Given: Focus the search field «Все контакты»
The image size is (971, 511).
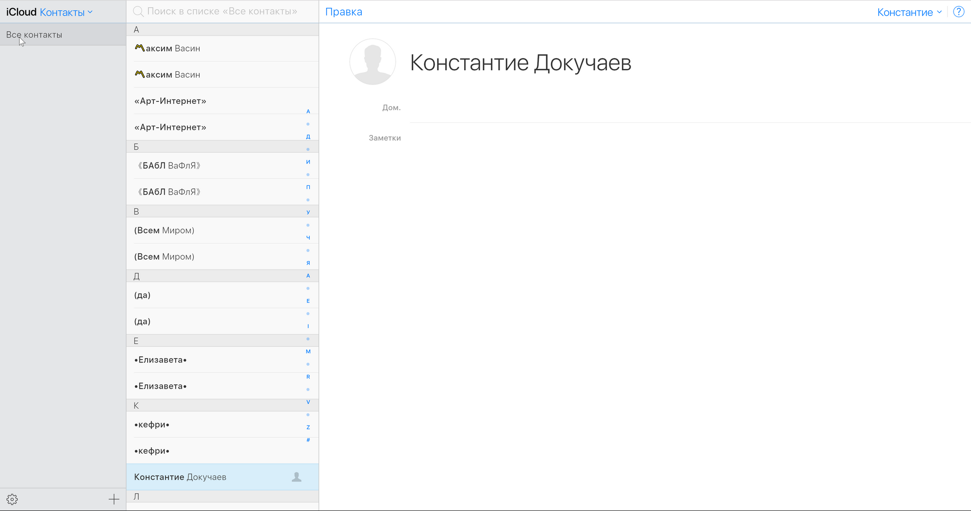Looking at the screenshot, I should tap(222, 11).
